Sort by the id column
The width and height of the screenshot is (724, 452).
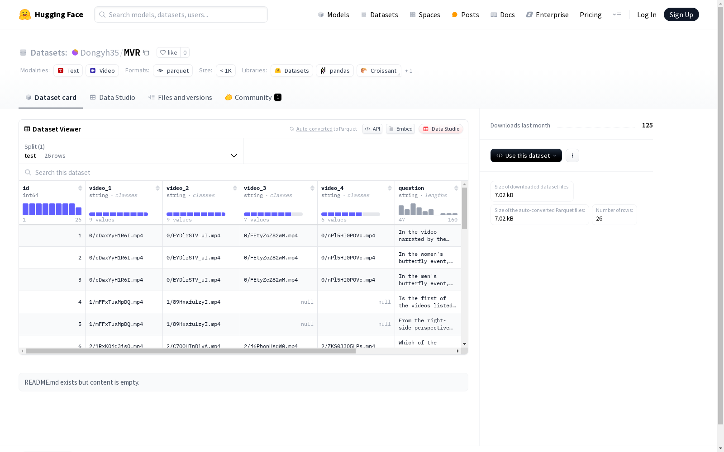(80, 188)
